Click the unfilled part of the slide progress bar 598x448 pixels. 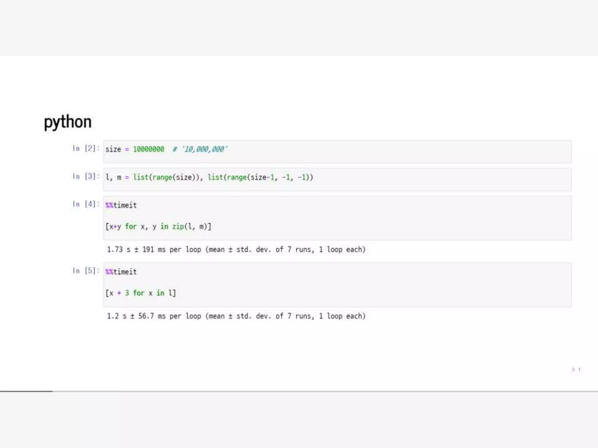coord(321,391)
